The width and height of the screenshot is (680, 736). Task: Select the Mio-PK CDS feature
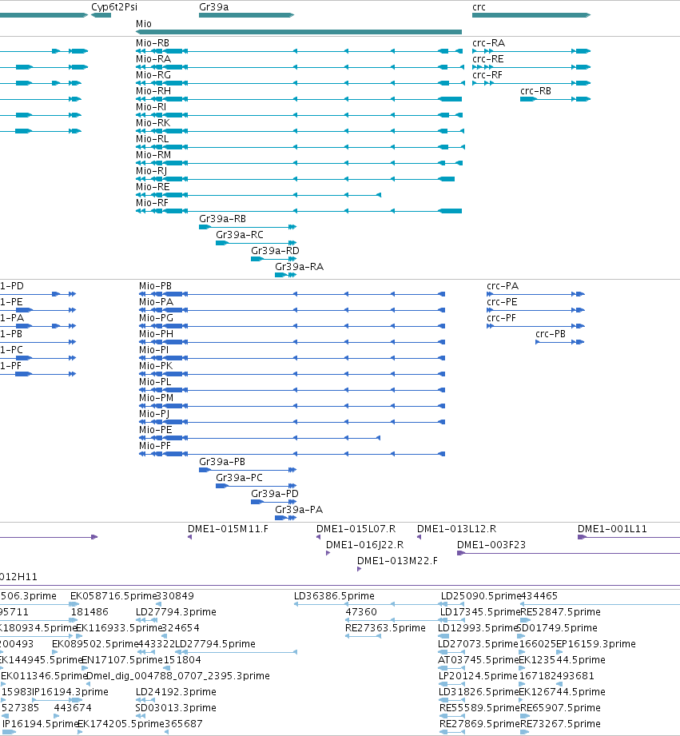292,374
